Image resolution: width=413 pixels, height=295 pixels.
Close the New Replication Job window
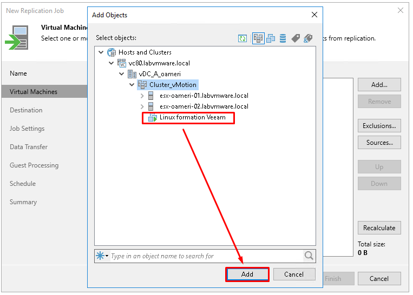[401, 10]
